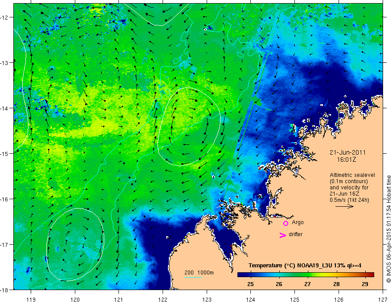The height and width of the screenshot is (303, 392).
Task: Click the latitude axis label -15
Action: [5, 153]
